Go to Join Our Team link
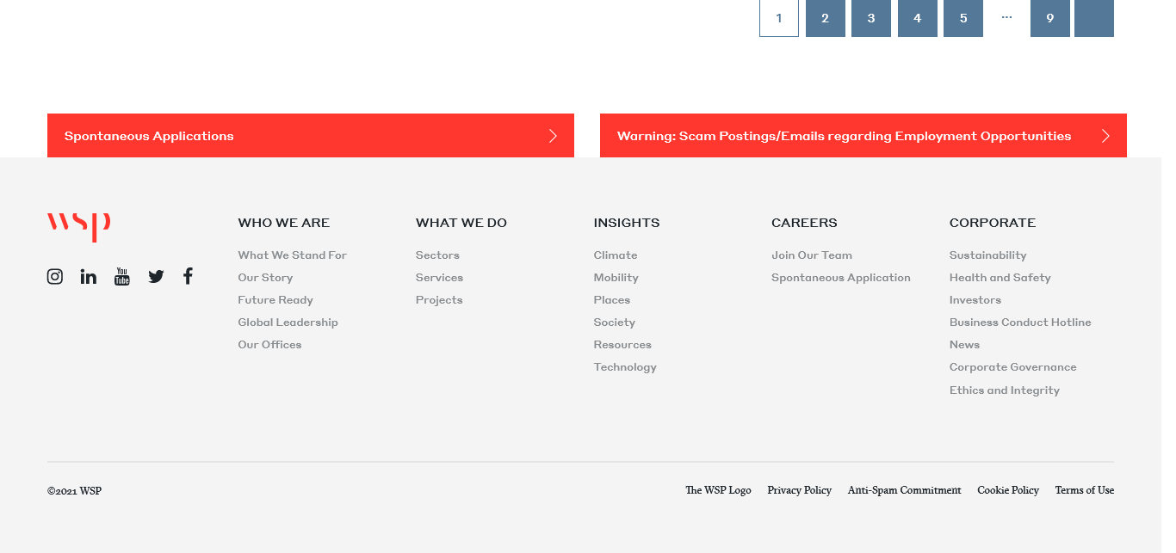This screenshot has width=1176, height=553. point(811,255)
